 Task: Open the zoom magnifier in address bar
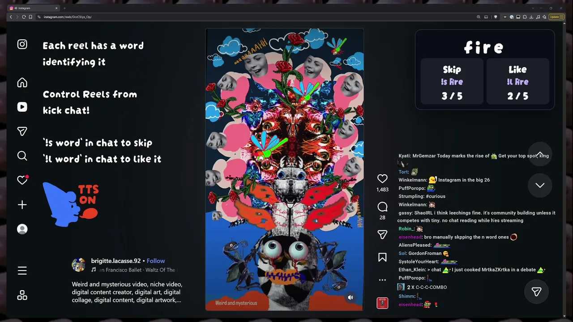click(479, 17)
